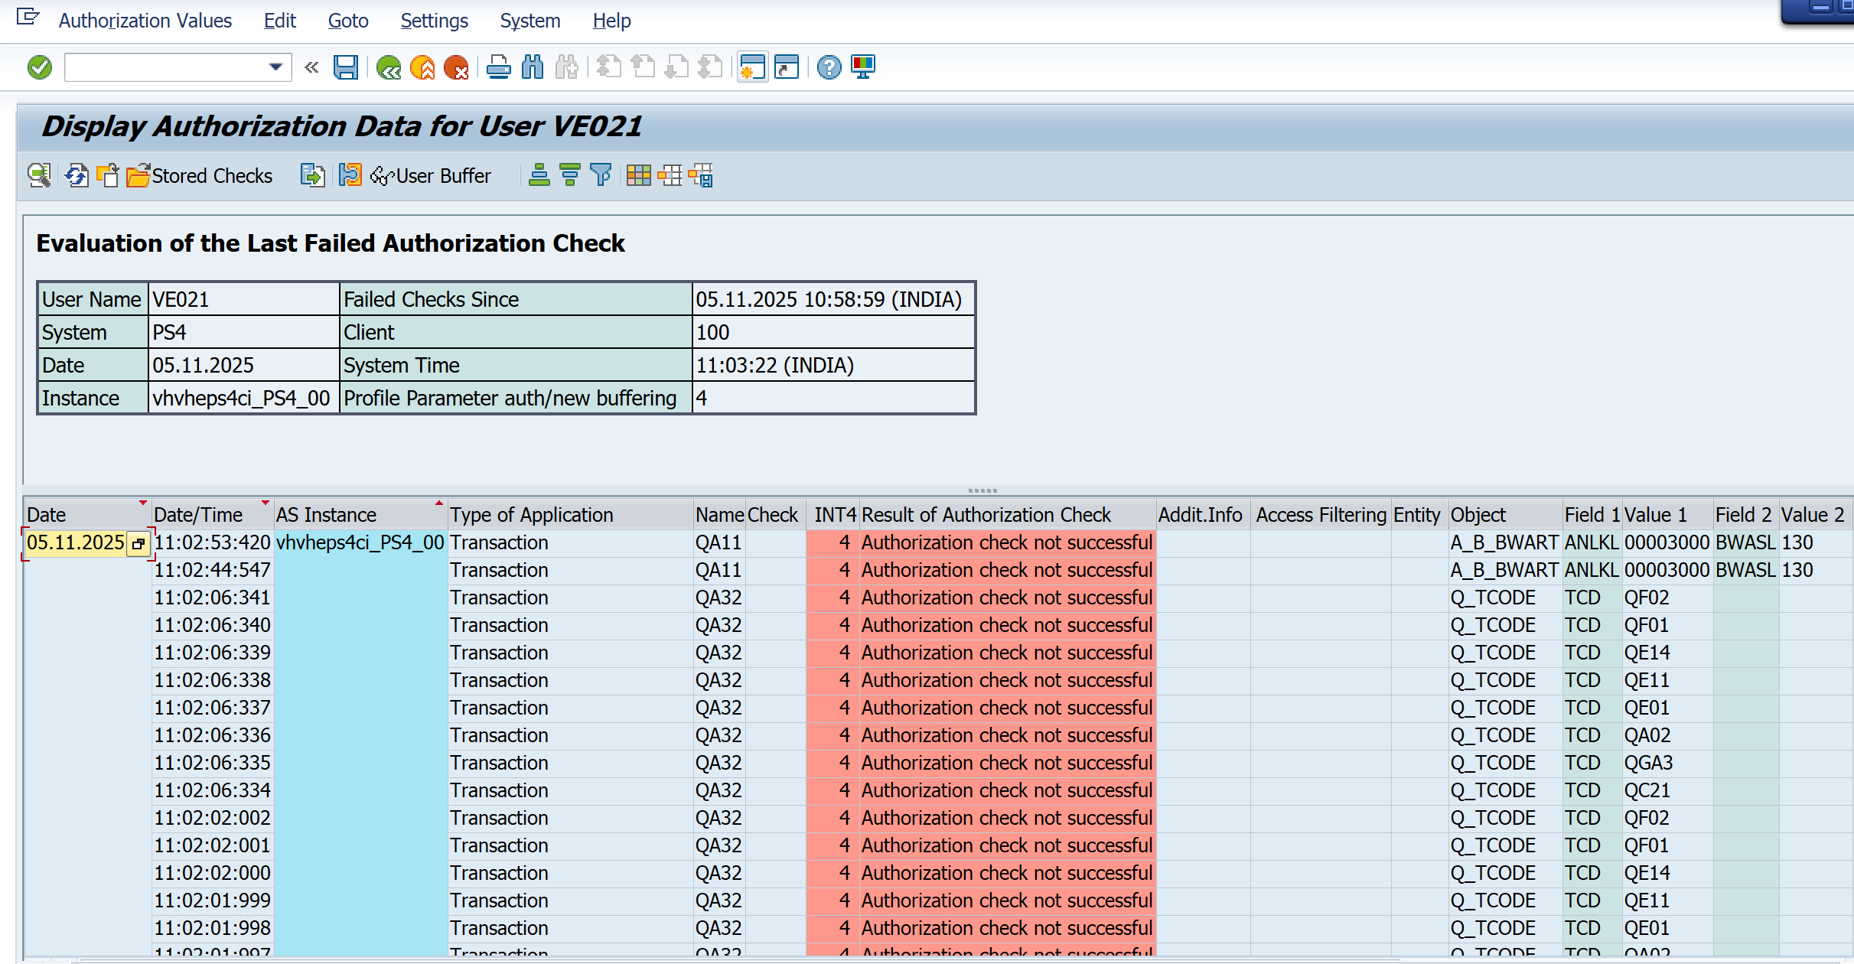Screen dimensions: 1854x964
Task: Click the Details magnifier icon
Action: pyautogui.click(x=39, y=175)
